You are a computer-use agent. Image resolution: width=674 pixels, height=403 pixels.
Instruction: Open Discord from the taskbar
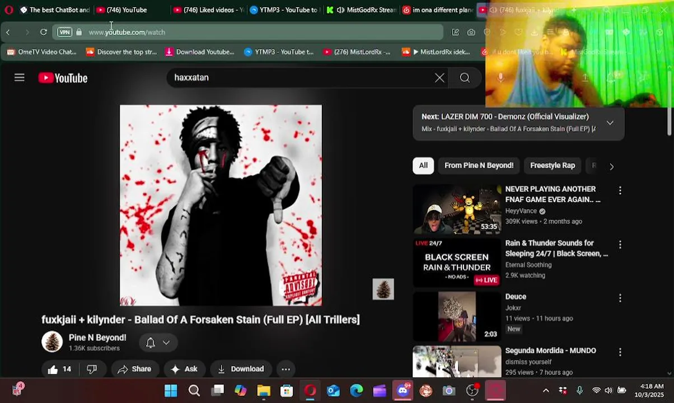403,391
